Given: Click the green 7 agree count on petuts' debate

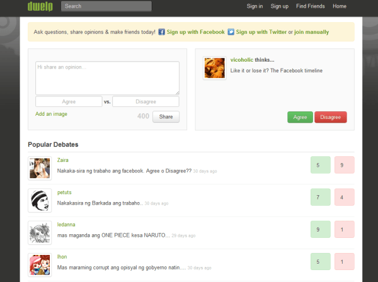Looking at the screenshot, I should click(x=321, y=197).
